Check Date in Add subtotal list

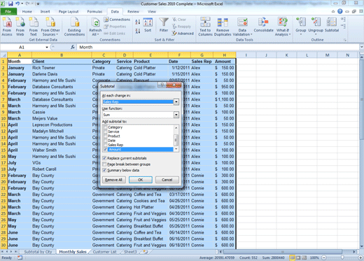point(105,141)
